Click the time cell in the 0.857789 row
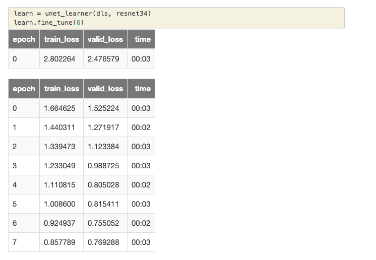This screenshot has width=376, height=260. pos(141,242)
